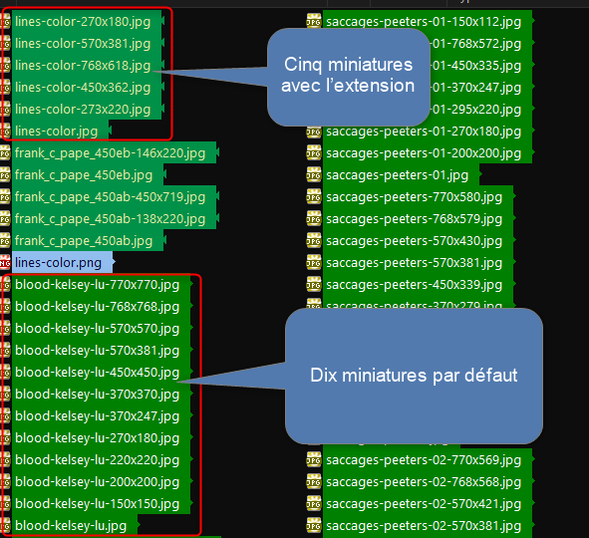Click JPG icon of saccages-peeters-450x339.jpg
This screenshot has width=589, height=538.
(x=314, y=285)
